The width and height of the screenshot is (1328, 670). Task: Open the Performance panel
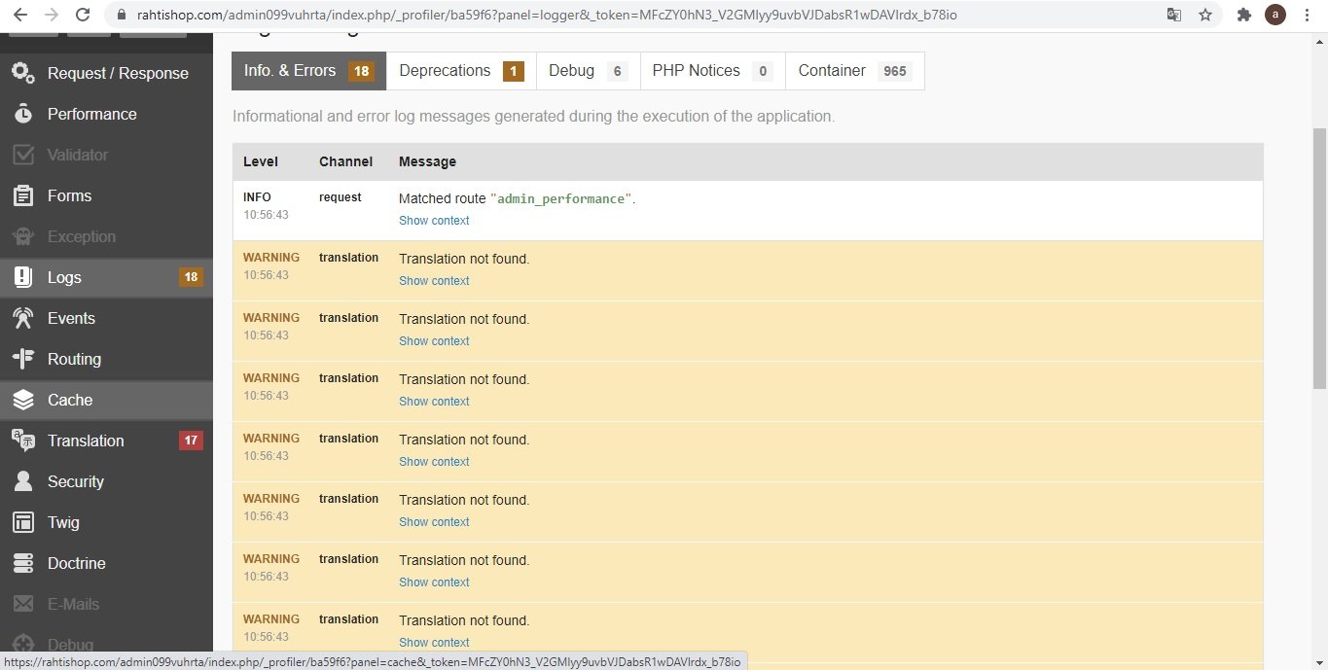[106, 114]
